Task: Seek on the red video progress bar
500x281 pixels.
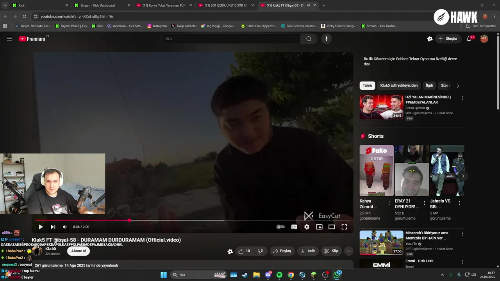Action: pyautogui.click(x=193, y=220)
